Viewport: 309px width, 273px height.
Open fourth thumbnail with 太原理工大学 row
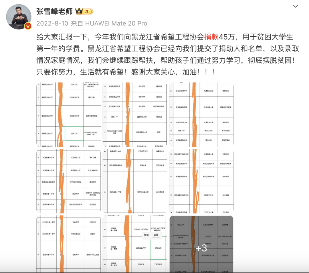click(x=69, y=181)
